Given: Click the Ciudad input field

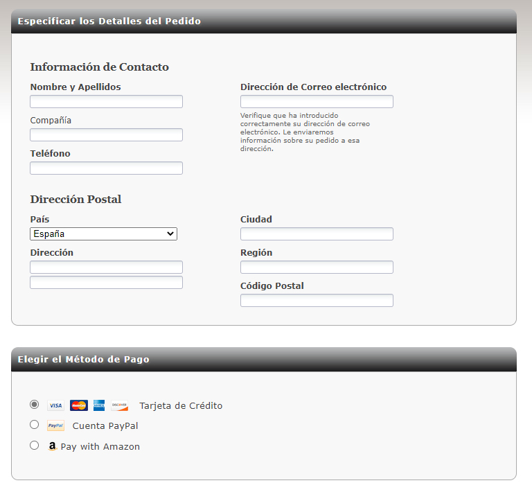Looking at the screenshot, I should [317, 234].
